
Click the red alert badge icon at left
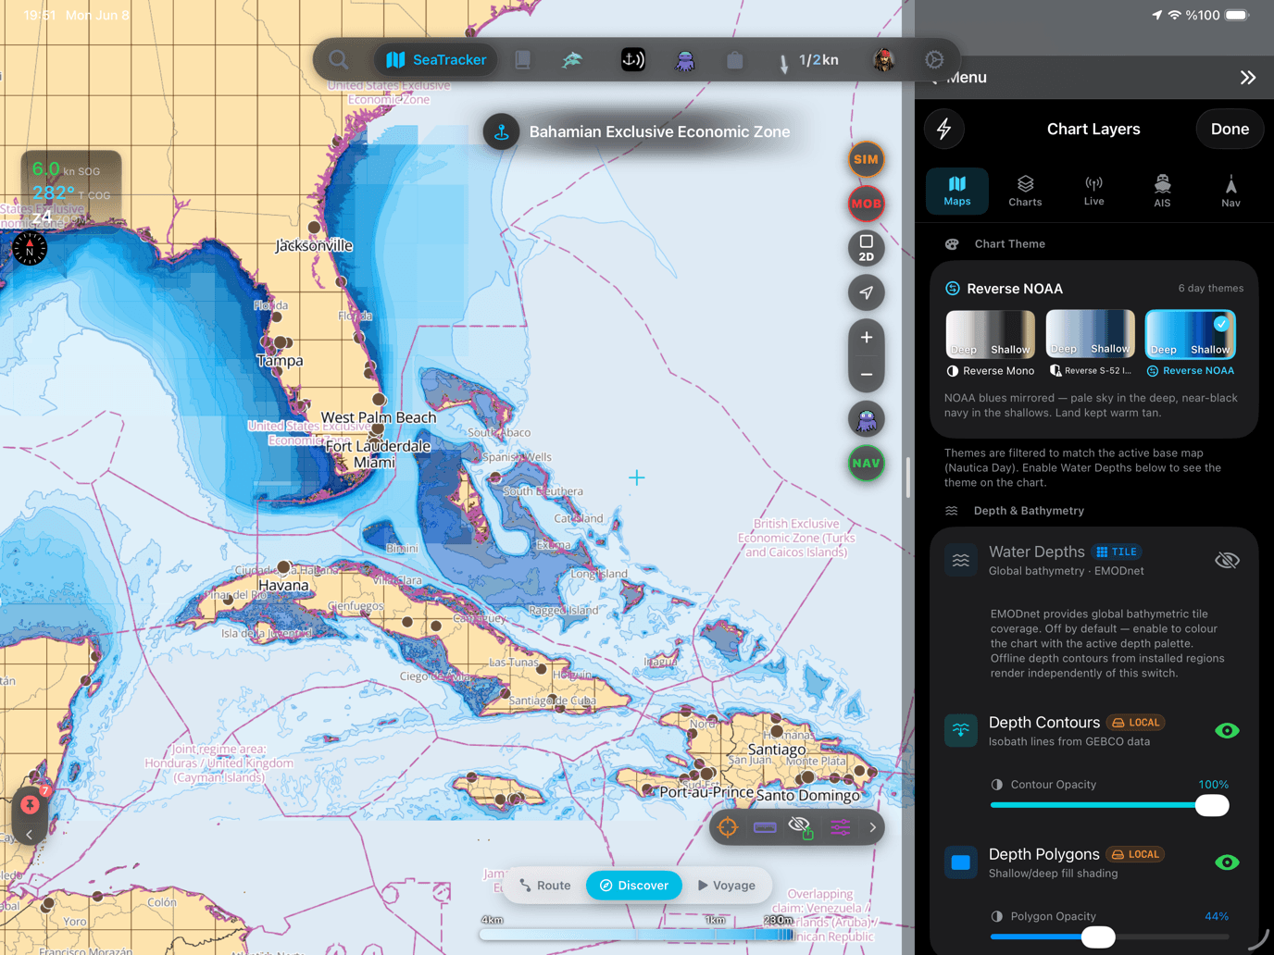[x=31, y=804]
